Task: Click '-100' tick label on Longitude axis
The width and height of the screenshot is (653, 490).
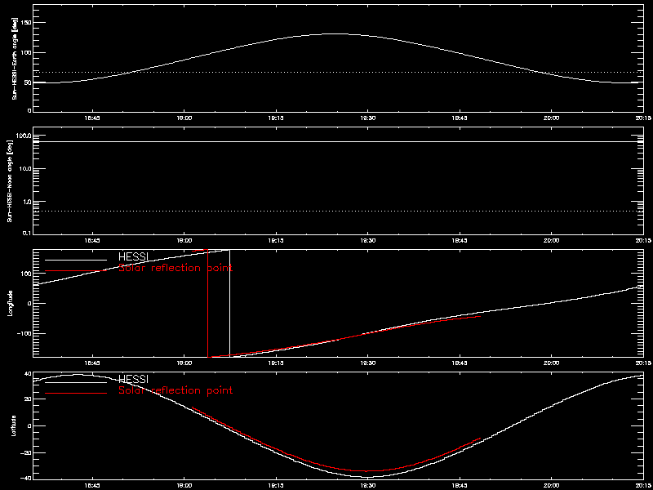Action: coord(23,334)
